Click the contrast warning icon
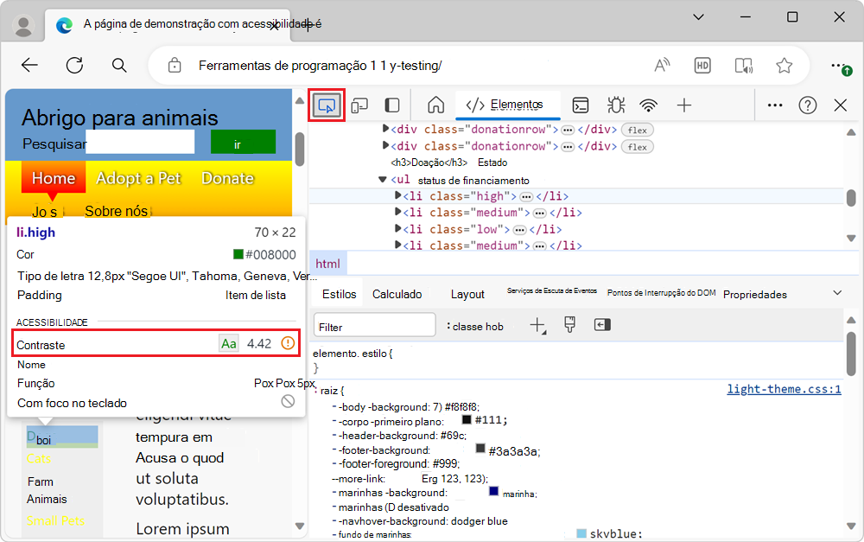This screenshot has height=542, width=864. click(x=288, y=343)
